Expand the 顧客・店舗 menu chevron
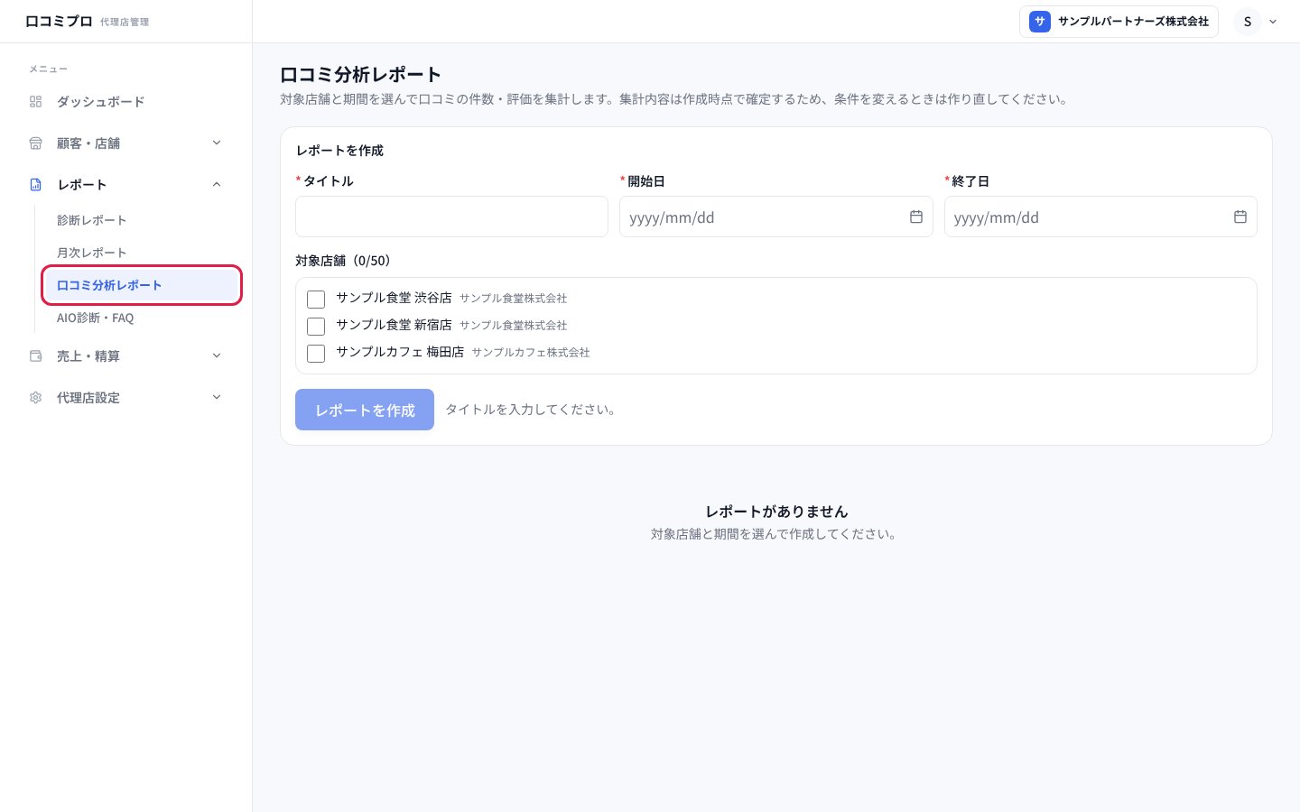 [x=217, y=143]
